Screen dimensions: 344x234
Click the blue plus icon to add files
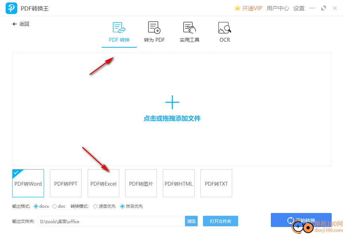click(172, 102)
